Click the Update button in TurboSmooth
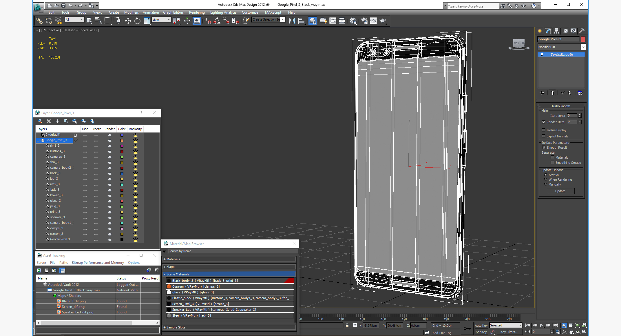 tap(560, 191)
